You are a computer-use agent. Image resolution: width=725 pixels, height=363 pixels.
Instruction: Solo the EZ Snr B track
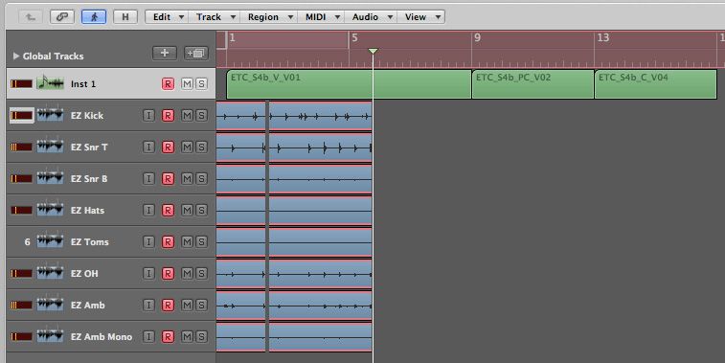201,178
